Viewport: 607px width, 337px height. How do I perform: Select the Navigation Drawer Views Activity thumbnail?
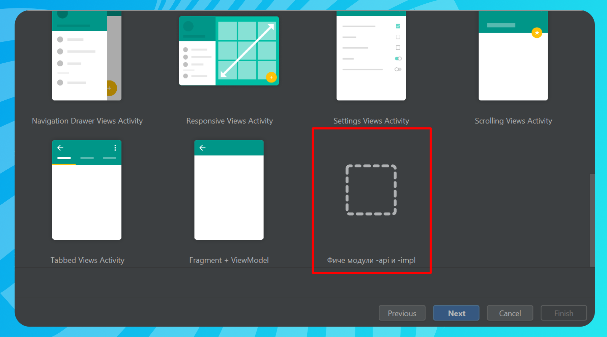click(x=87, y=56)
